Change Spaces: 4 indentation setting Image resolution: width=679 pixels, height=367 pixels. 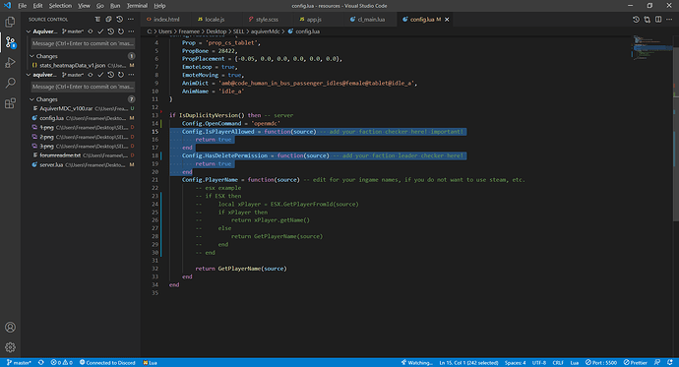point(515,363)
